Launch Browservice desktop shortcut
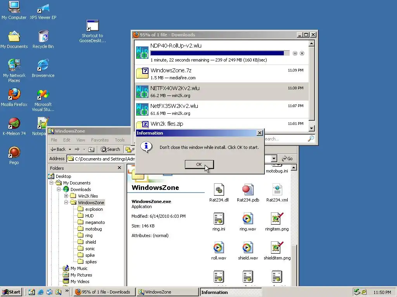Viewport: 397px width, 297px height. pyautogui.click(x=43, y=68)
